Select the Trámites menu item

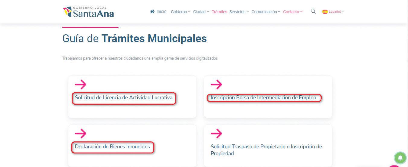(219, 12)
